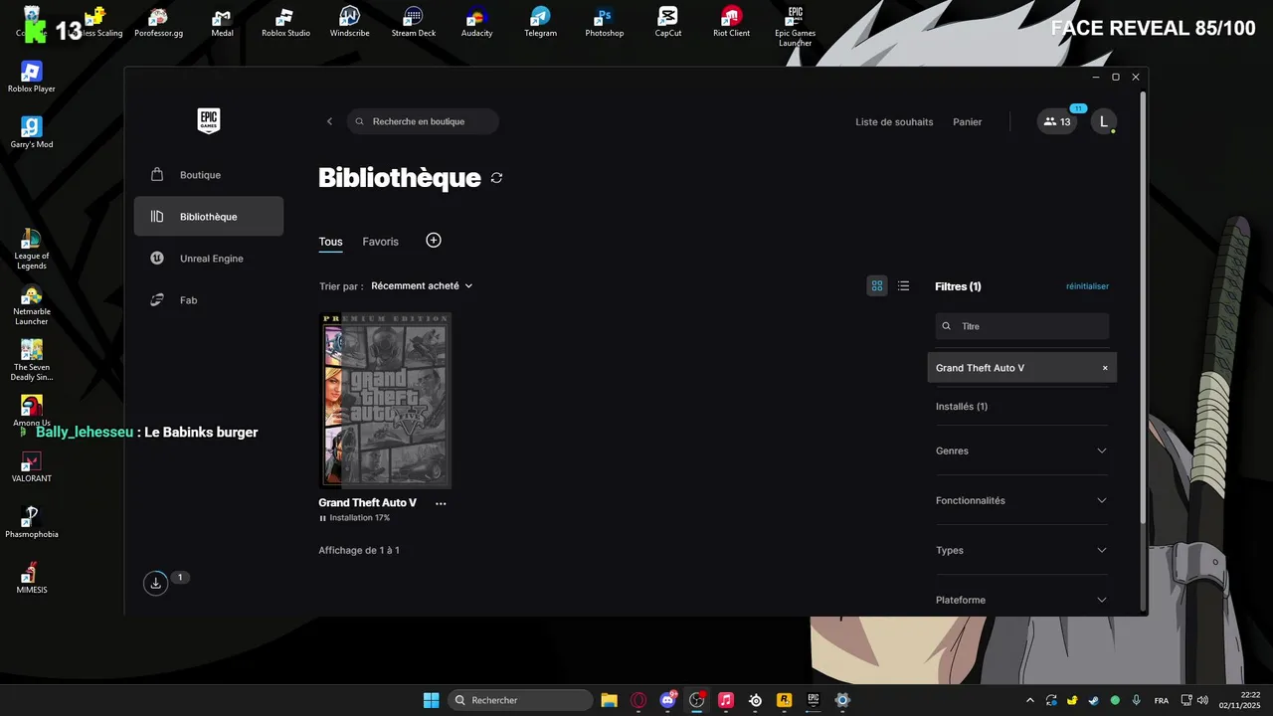Open the Unreal Engine section
1273x716 pixels.
pos(209,259)
